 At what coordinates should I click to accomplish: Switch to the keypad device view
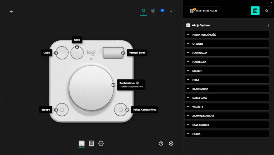(91, 144)
